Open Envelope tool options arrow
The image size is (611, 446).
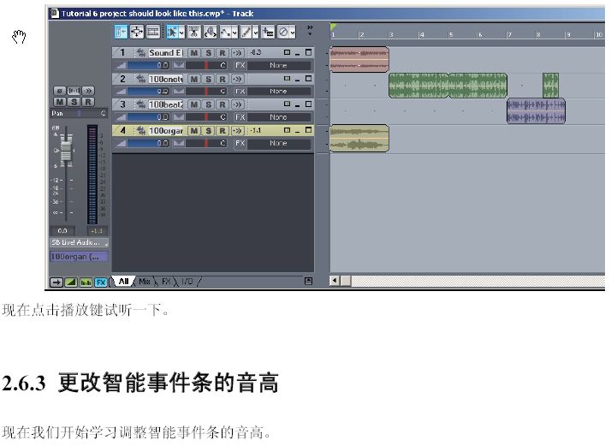click(x=234, y=32)
